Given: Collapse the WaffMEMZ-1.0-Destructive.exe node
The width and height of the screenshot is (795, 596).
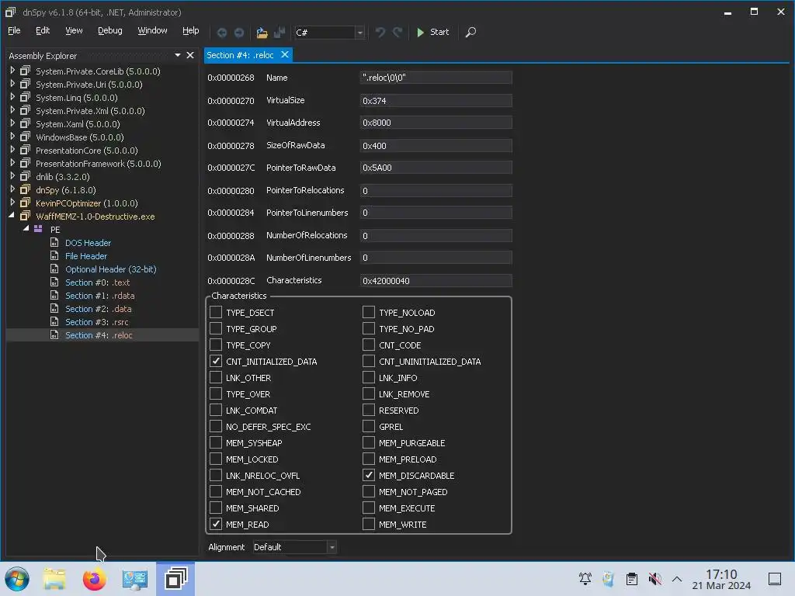Looking at the screenshot, I should [x=12, y=216].
